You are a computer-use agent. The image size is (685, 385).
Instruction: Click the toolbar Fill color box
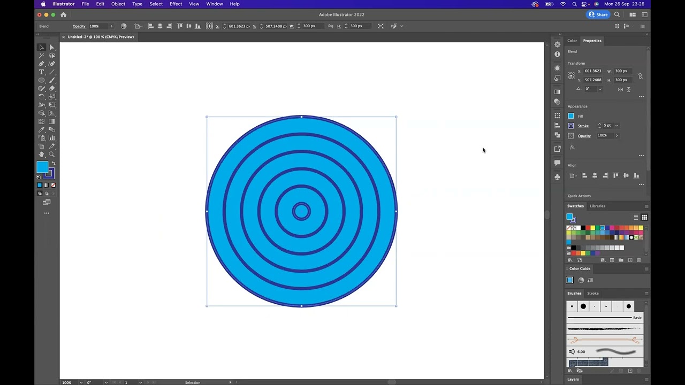coord(42,167)
